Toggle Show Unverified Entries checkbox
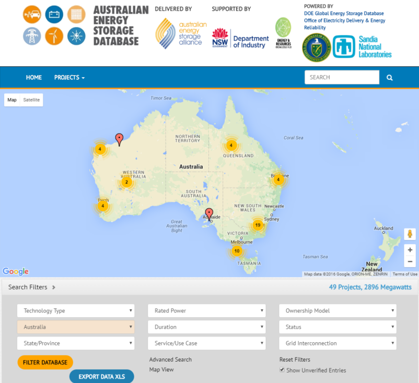Image resolution: width=419 pixels, height=383 pixels. pos(282,369)
